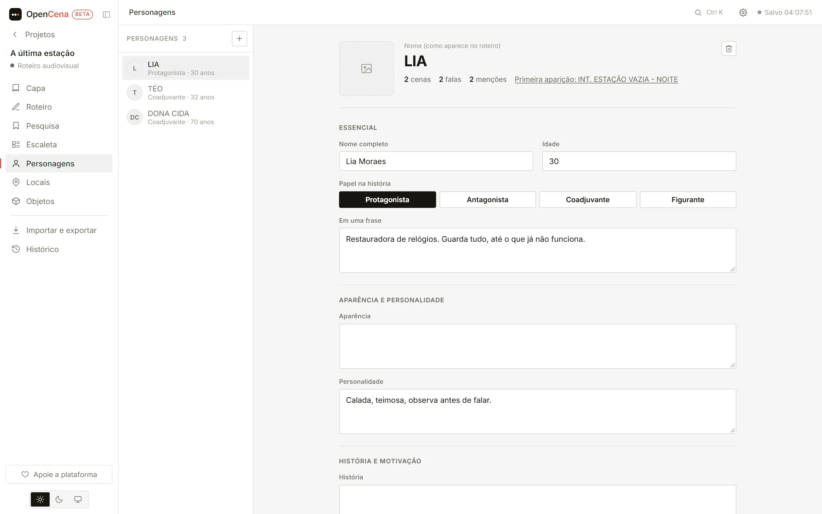Select Coadjuvante role
The height and width of the screenshot is (514, 822).
click(x=588, y=200)
